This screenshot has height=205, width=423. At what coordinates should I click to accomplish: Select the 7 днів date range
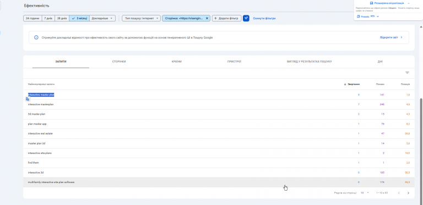(48, 18)
